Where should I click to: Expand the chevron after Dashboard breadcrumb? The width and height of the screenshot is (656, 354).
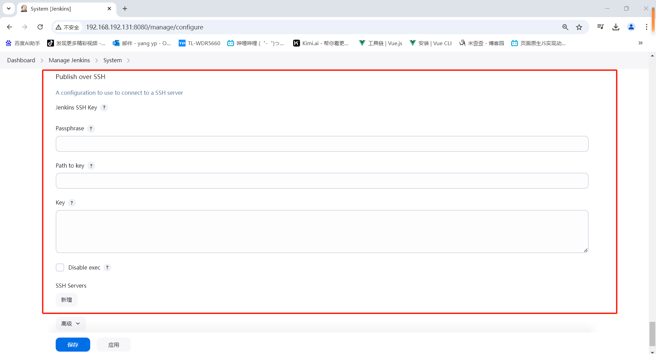click(42, 61)
